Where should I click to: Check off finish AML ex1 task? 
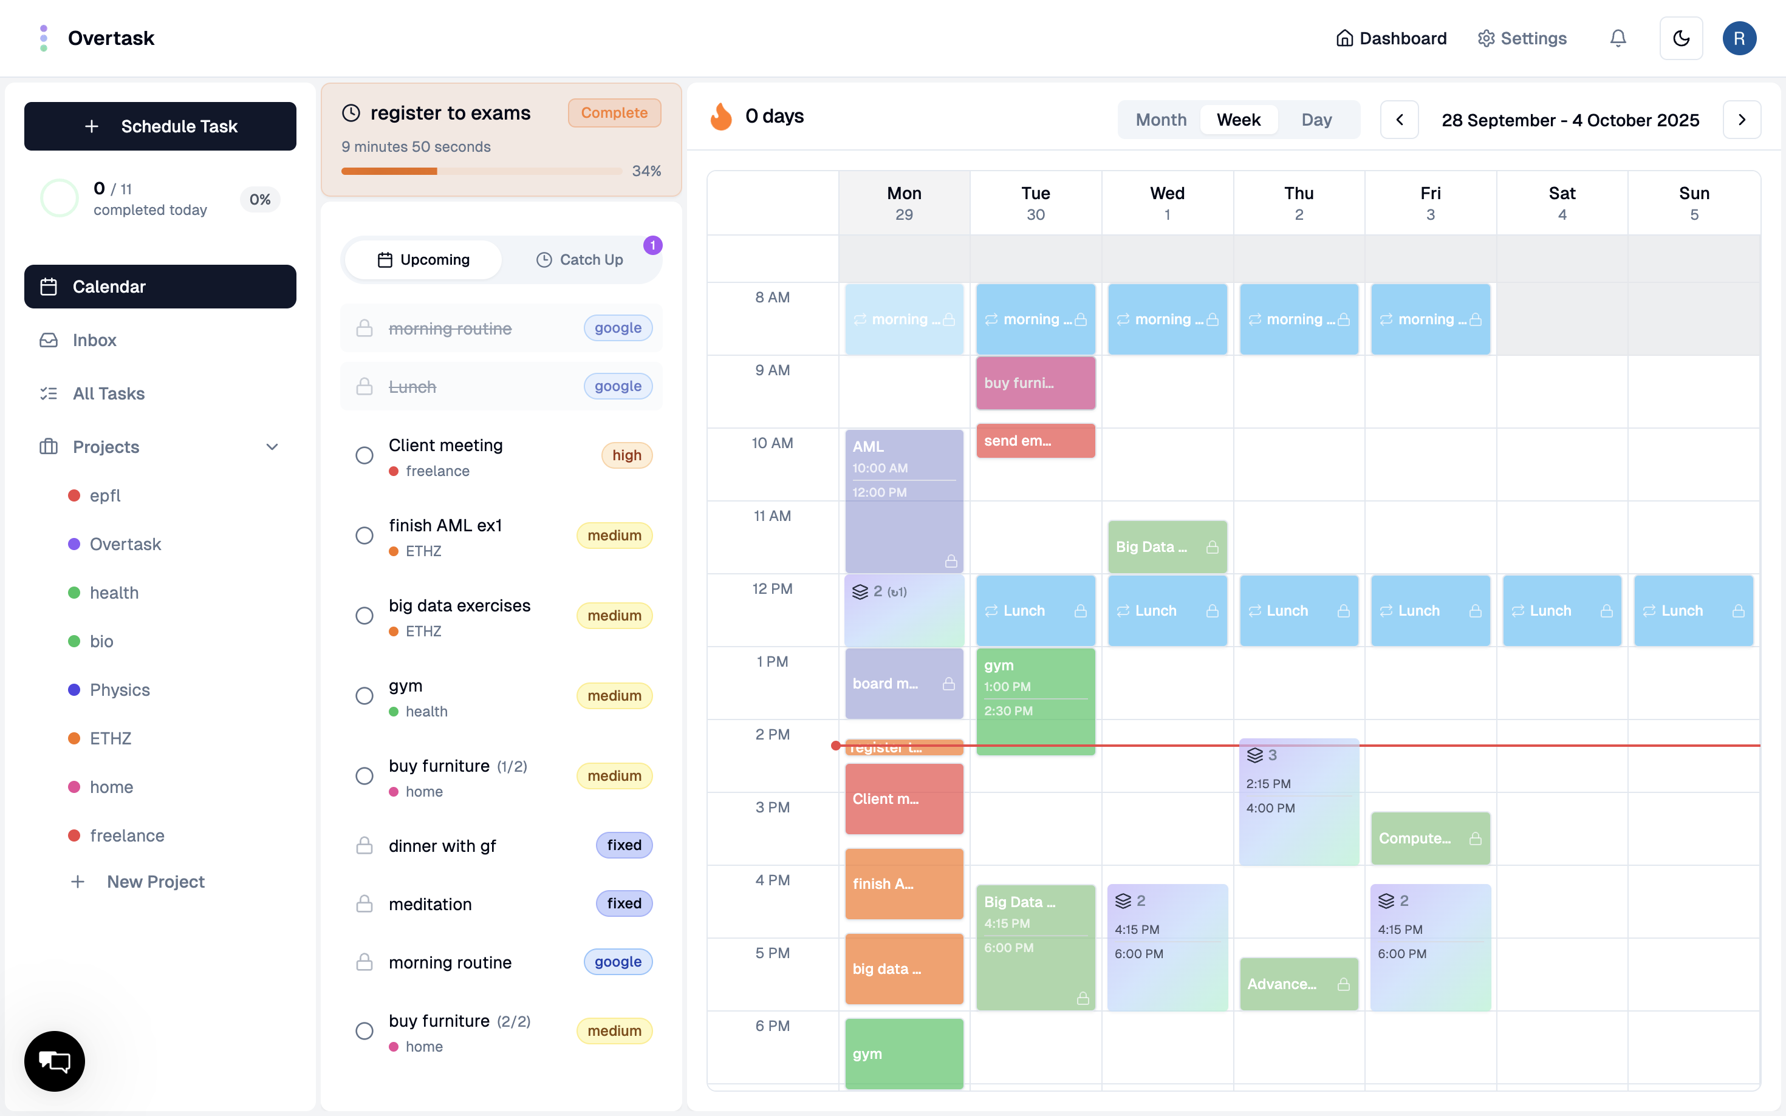click(364, 536)
